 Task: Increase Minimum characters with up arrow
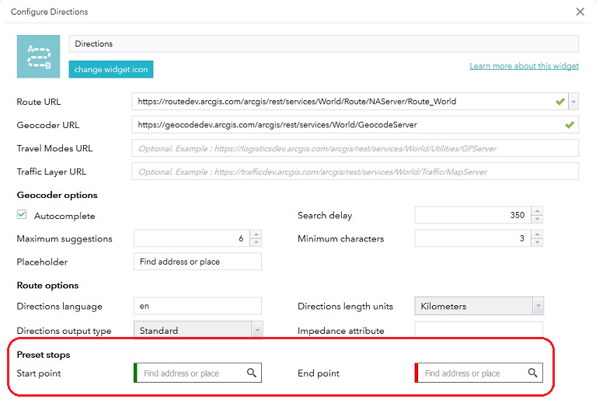[x=537, y=234]
